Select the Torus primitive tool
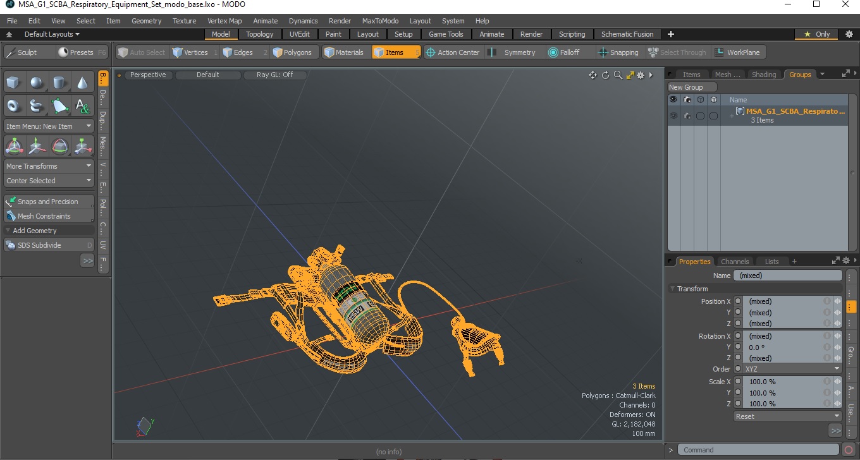The height and width of the screenshot is (460, 860). click(15, 106)
